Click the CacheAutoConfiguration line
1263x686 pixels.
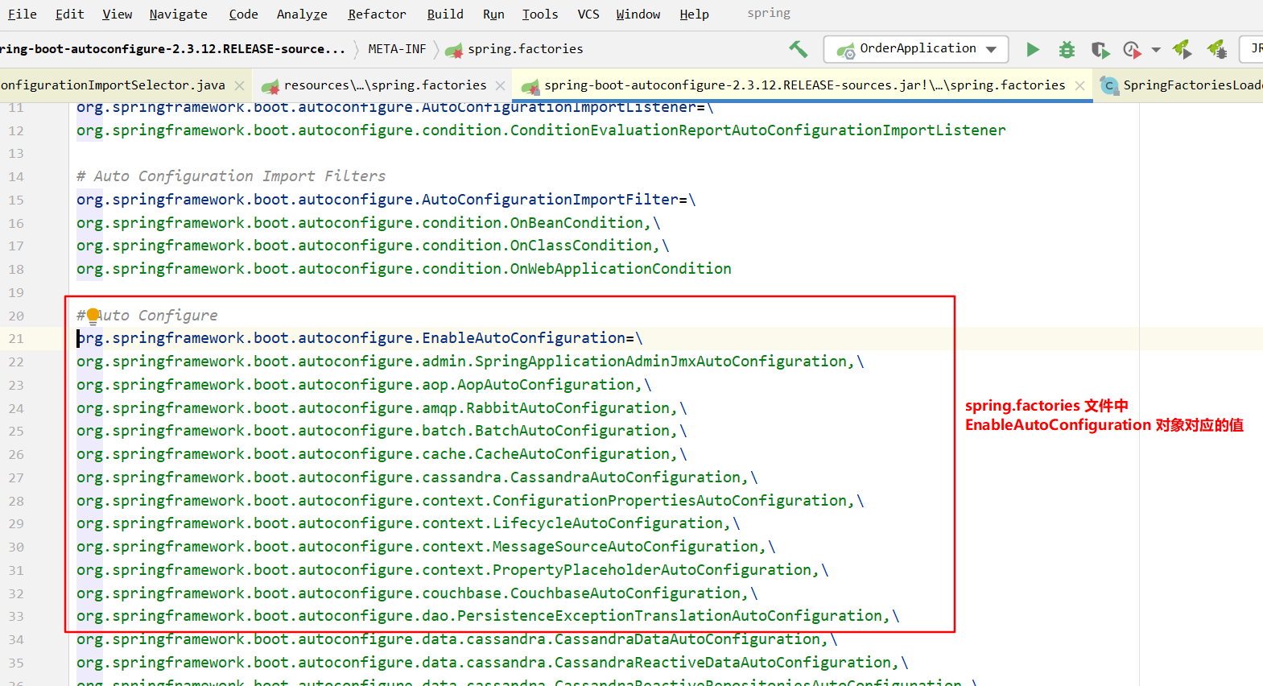[x=382, y=454]
